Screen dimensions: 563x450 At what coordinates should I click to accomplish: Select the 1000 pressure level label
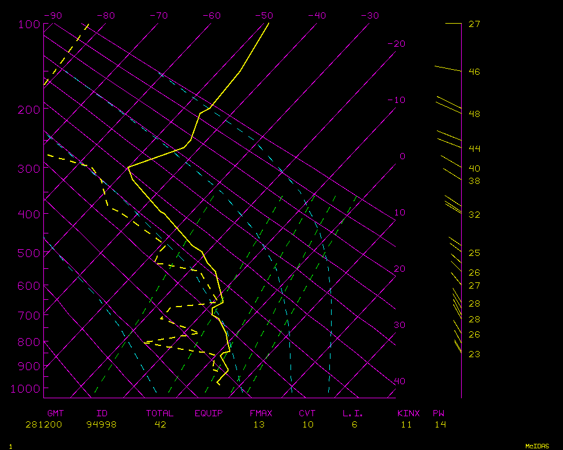click(x=25, y=389)
